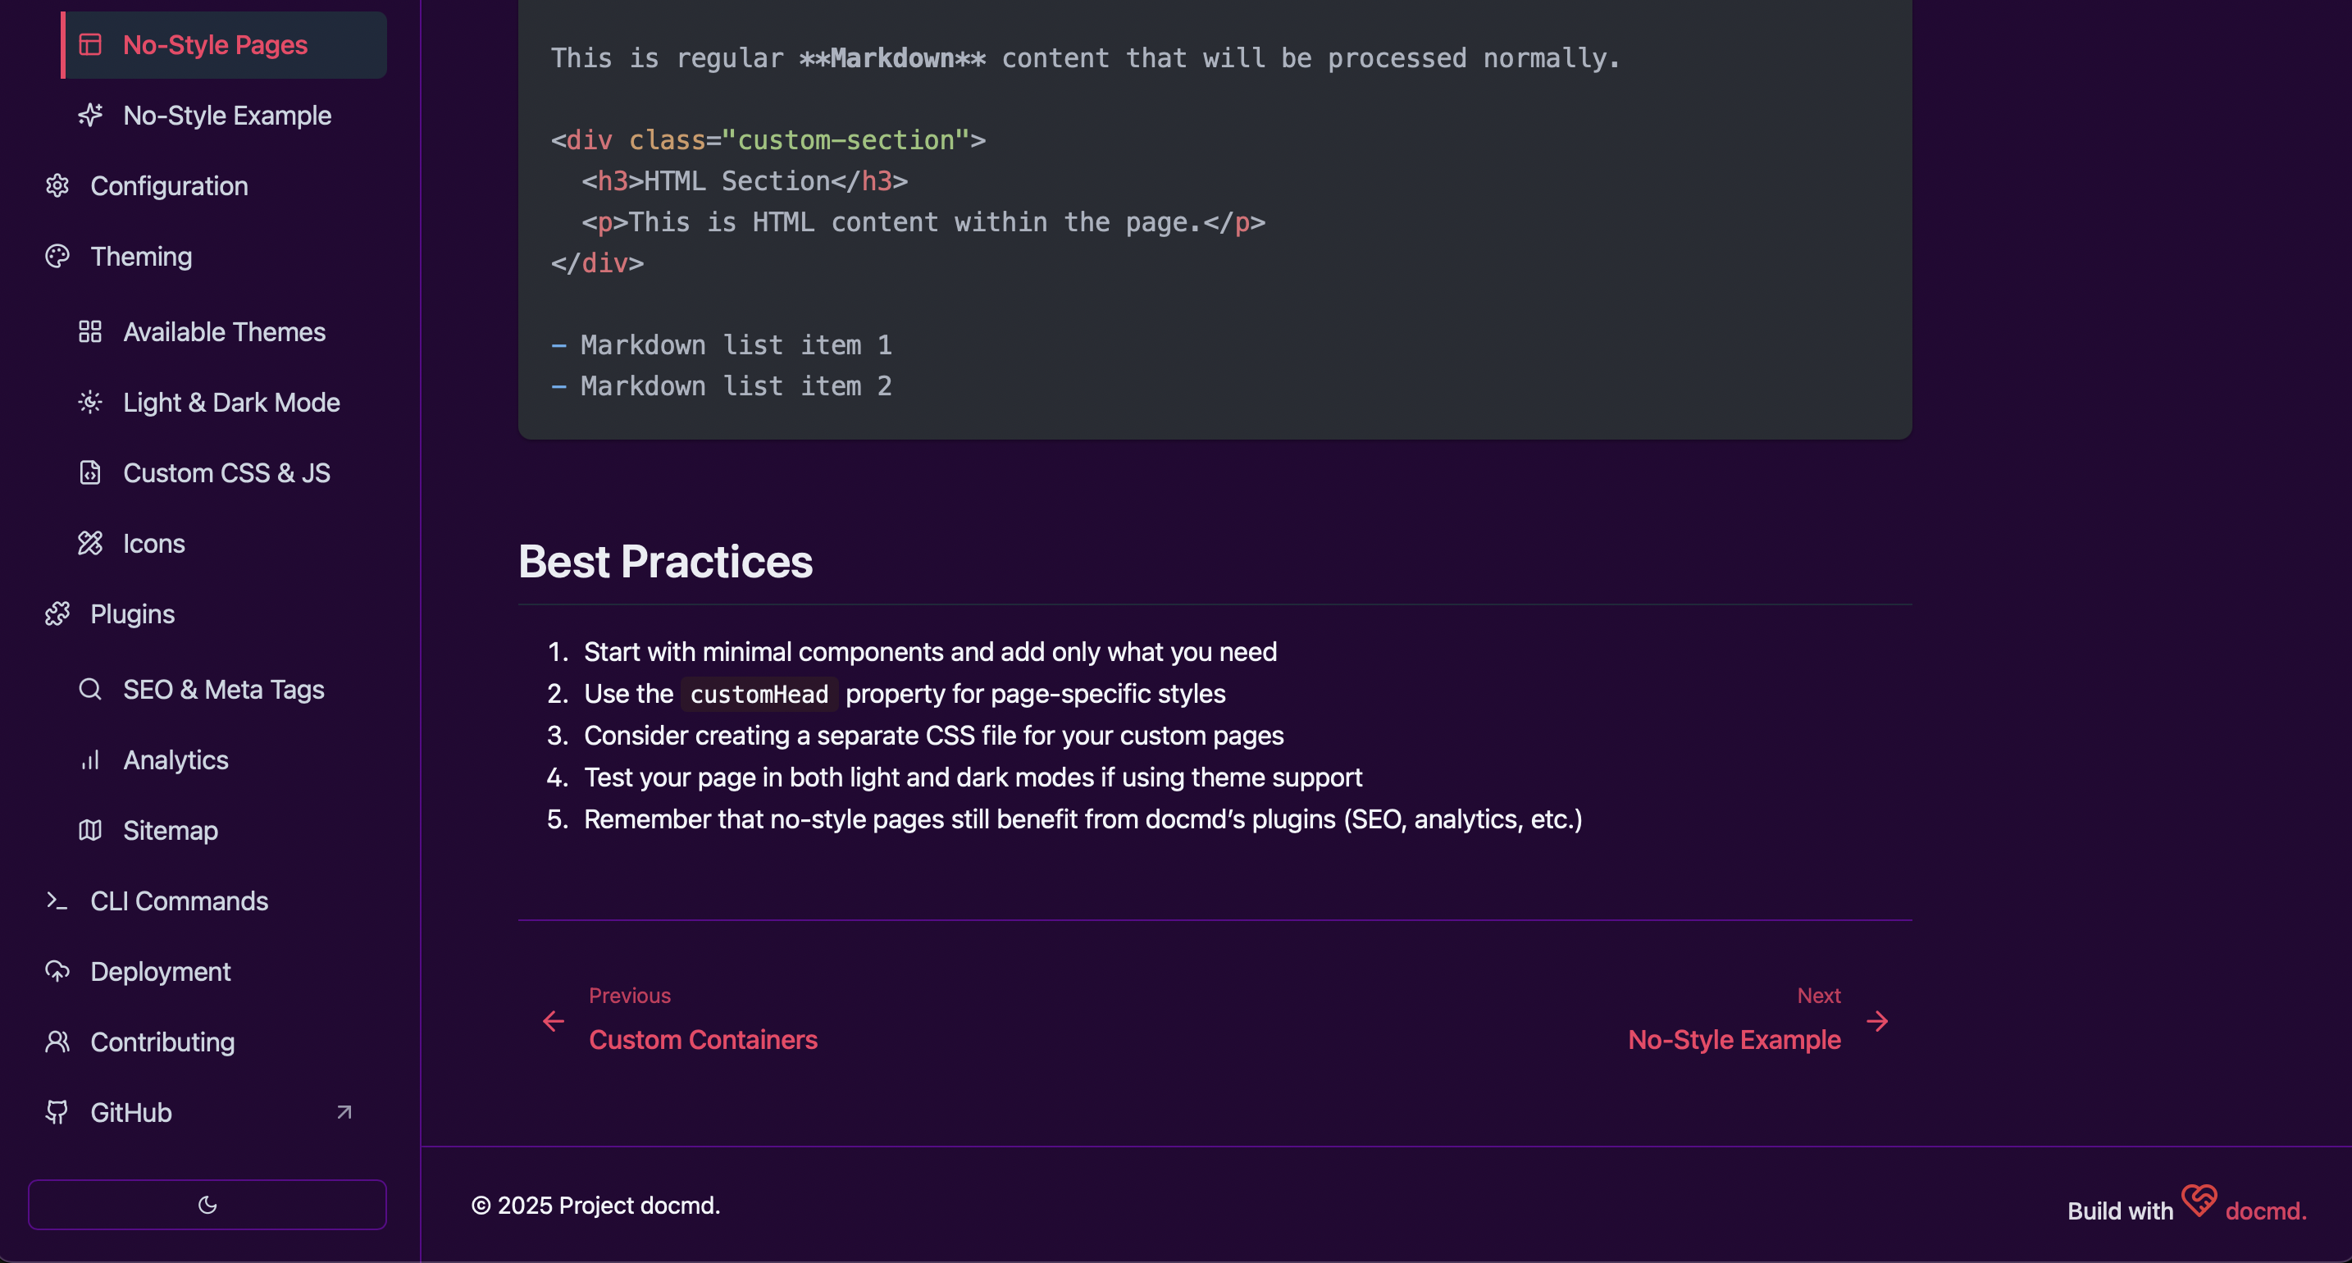Navigate to Available Themes
The image size is (2352, 1263).
[x=225, y=331]
